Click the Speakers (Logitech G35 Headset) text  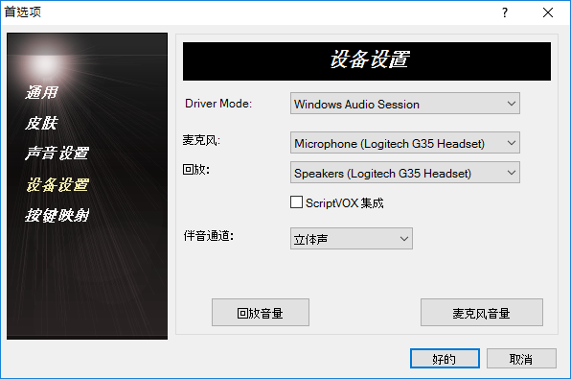pyautogui.click(x=382, y=174)
